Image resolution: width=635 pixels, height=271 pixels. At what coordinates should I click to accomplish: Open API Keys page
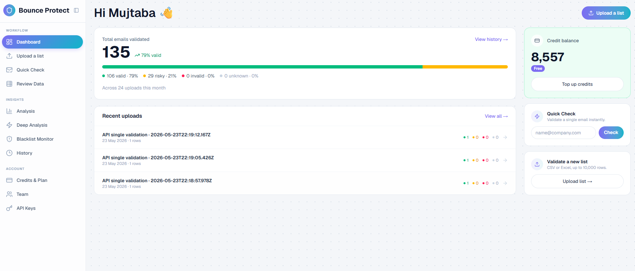pyautogui.click(x=42, y=208)
